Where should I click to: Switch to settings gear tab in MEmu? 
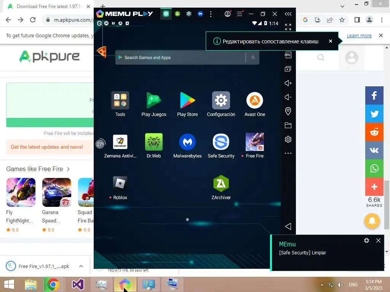pyautogui.click(x=189, y=14)
